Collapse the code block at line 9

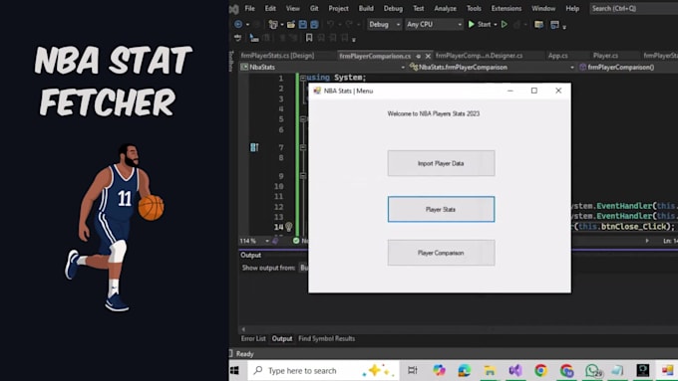(x=303, y=176)
